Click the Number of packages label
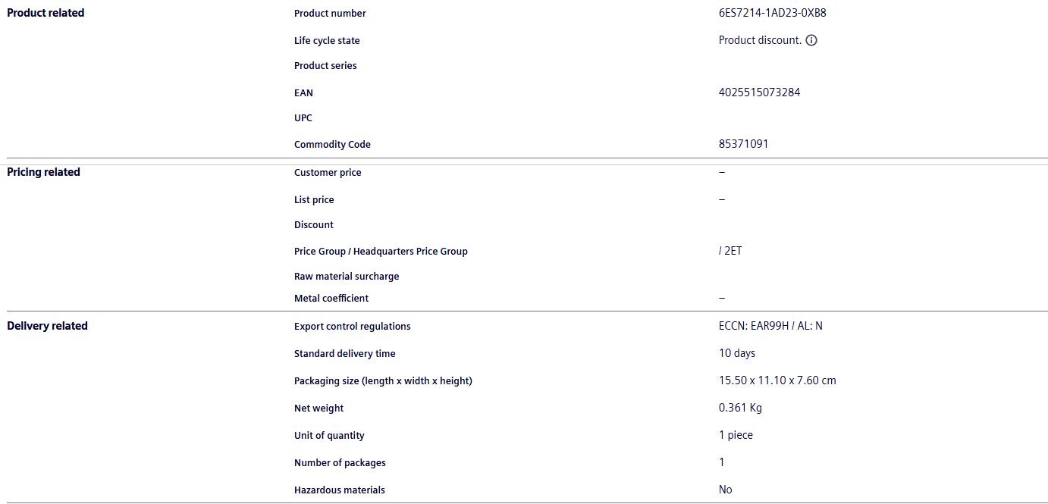Image resolution: width=1048 pixels, height=504 pixels. [x=340, y=462]
